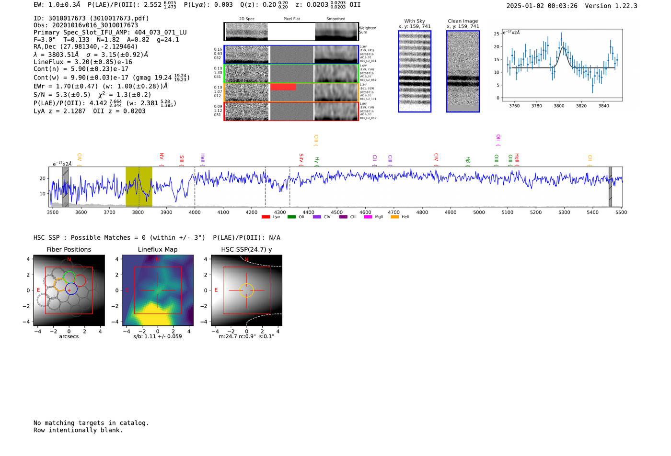This screenshot has width=671, height=456.
Task: Click the red crosshair in Lineflux Map
Action: pos(158,290)
